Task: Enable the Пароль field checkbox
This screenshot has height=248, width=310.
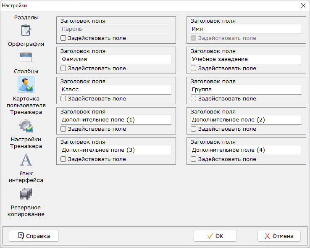Action: click(63, 38)
